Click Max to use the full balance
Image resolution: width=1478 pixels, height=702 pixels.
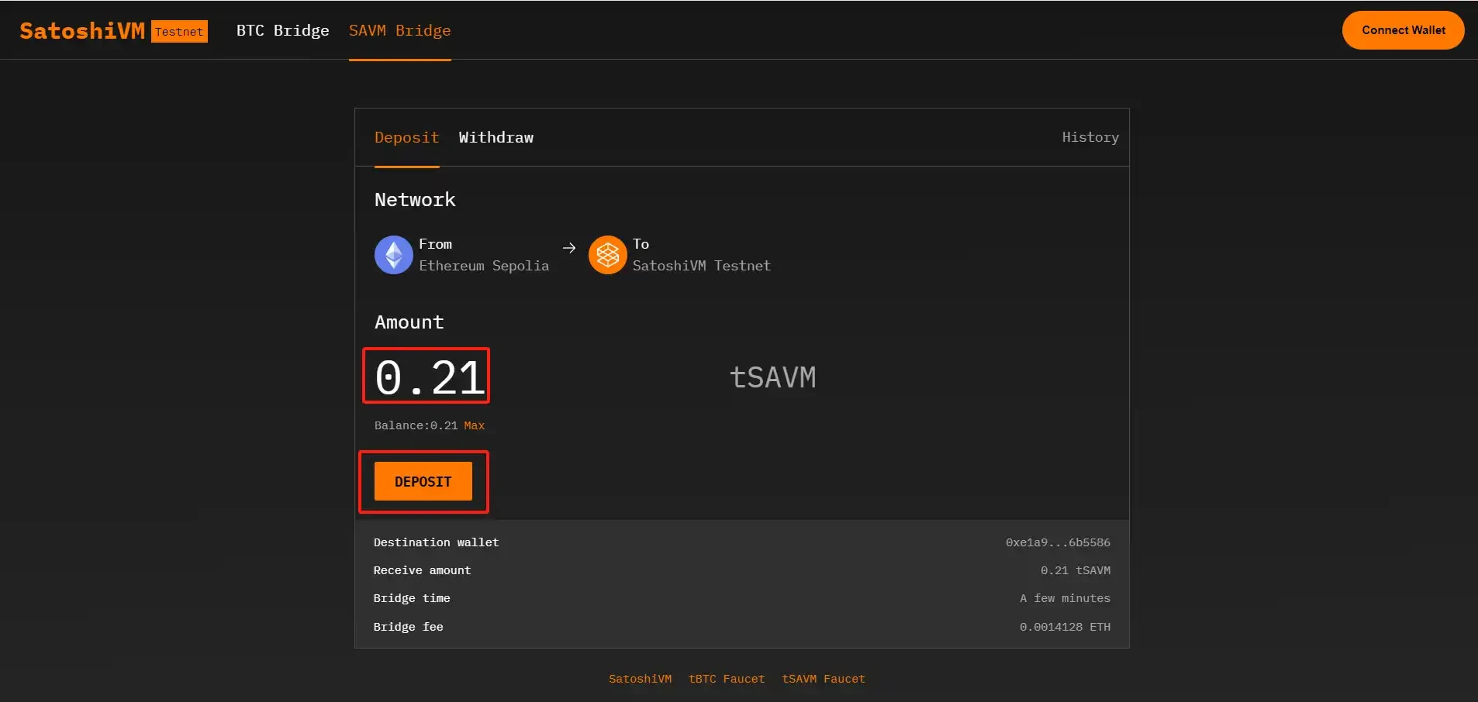pyautogui.click(x=474, y=425)
